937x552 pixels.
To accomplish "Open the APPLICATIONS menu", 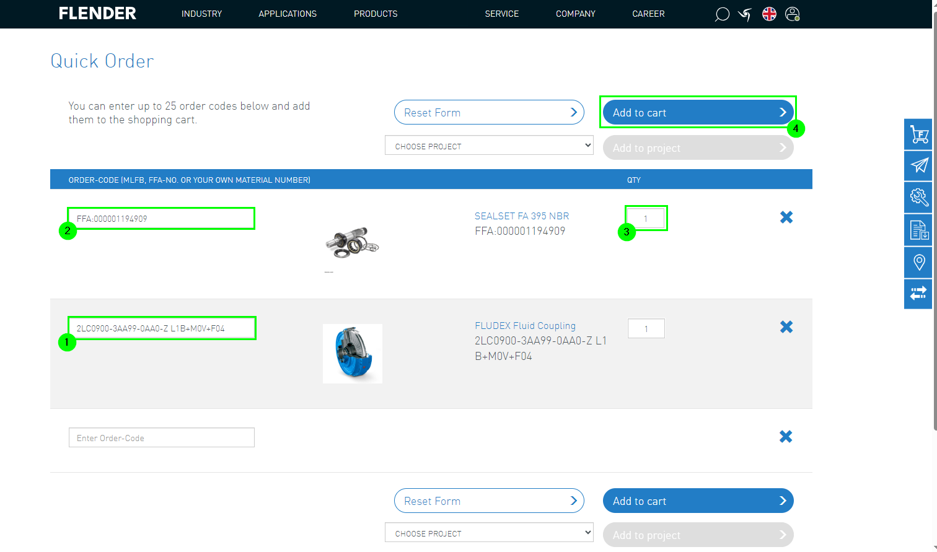I will [x=288, y=14].
